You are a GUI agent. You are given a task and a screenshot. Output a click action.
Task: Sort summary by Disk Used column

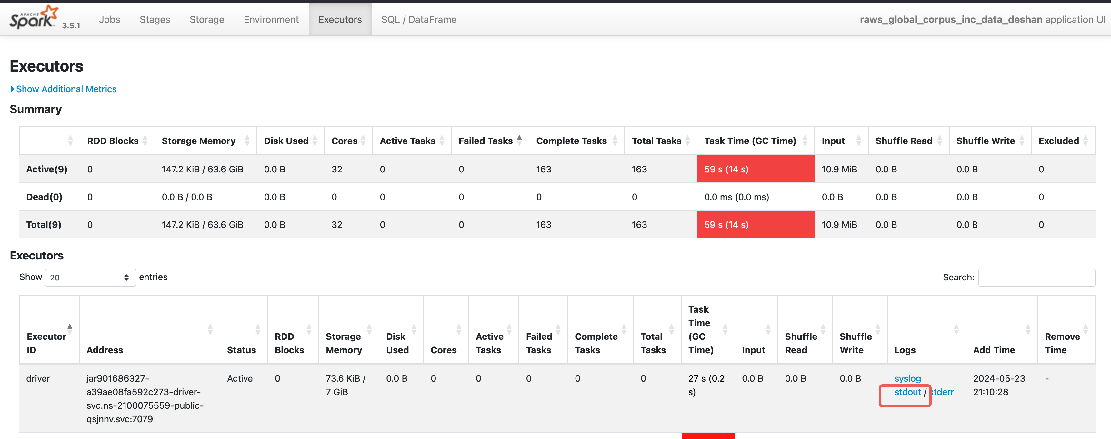pyautogui.click(x=291, y=141)
